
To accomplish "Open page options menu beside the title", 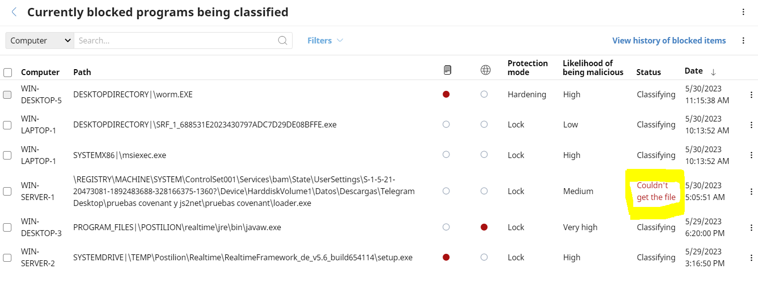I will [x=743, y=12].
